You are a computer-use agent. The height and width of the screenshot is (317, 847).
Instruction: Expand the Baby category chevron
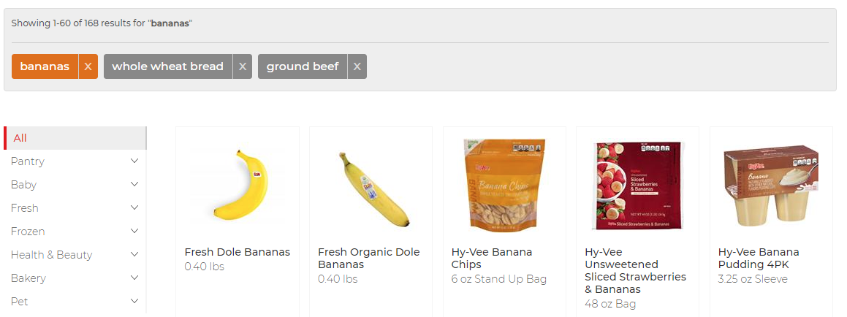[x=134, y=185]
